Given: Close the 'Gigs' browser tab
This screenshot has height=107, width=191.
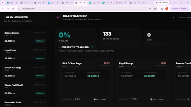Looking at the screenshot, I should 98,3.
